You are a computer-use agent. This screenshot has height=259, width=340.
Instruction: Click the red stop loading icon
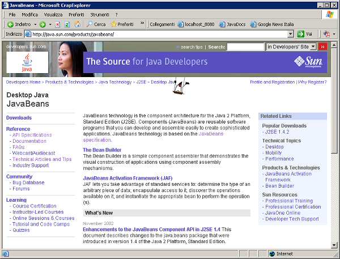[x=57, y=24]
